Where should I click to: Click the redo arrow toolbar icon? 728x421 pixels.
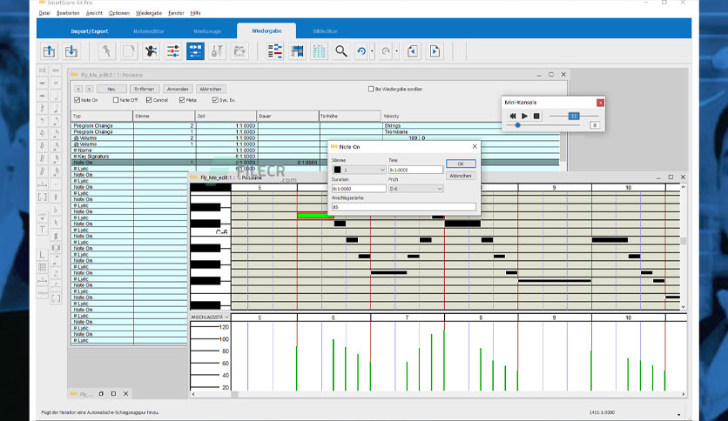coord(386,51)
